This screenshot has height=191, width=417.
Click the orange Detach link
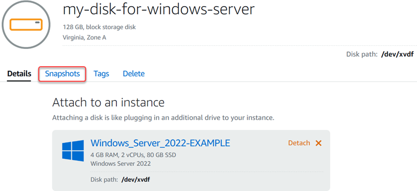(299, 143)
